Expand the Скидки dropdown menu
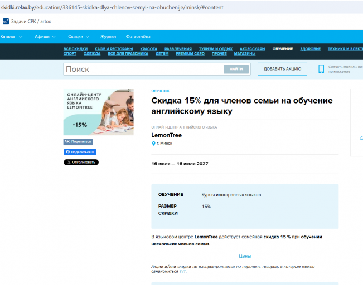Image resolution: width=363 pixels, height=285 pixels. click(79, 37)
